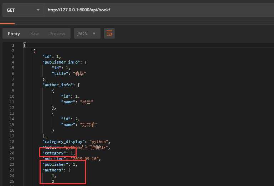Click the "id": 2 entry on line 14
The height and width of the screenshot is (186, 274).
click(x=71, y=119)
